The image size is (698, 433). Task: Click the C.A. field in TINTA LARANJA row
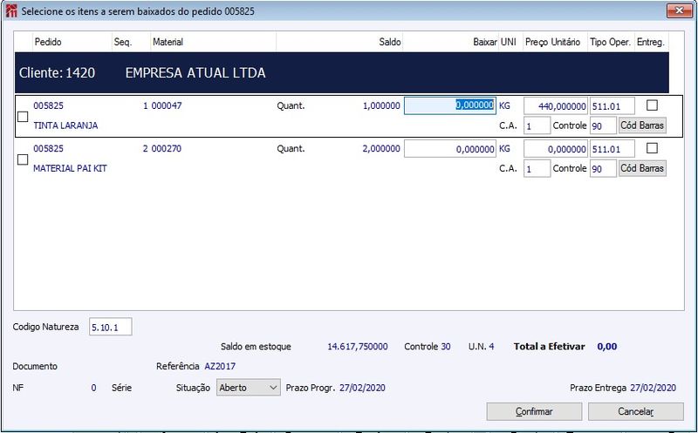(x=537, y=125)
